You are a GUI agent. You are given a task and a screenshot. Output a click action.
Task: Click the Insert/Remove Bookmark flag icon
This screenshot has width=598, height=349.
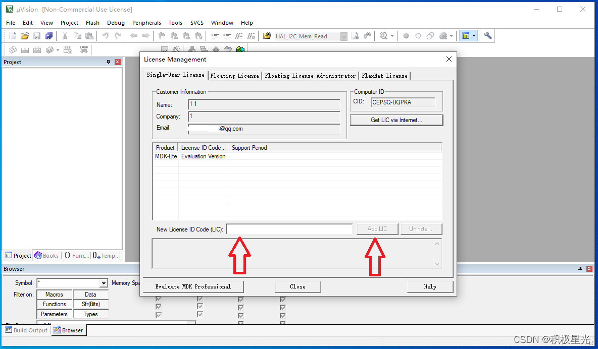pyautogui.click(x=162, y=36)
